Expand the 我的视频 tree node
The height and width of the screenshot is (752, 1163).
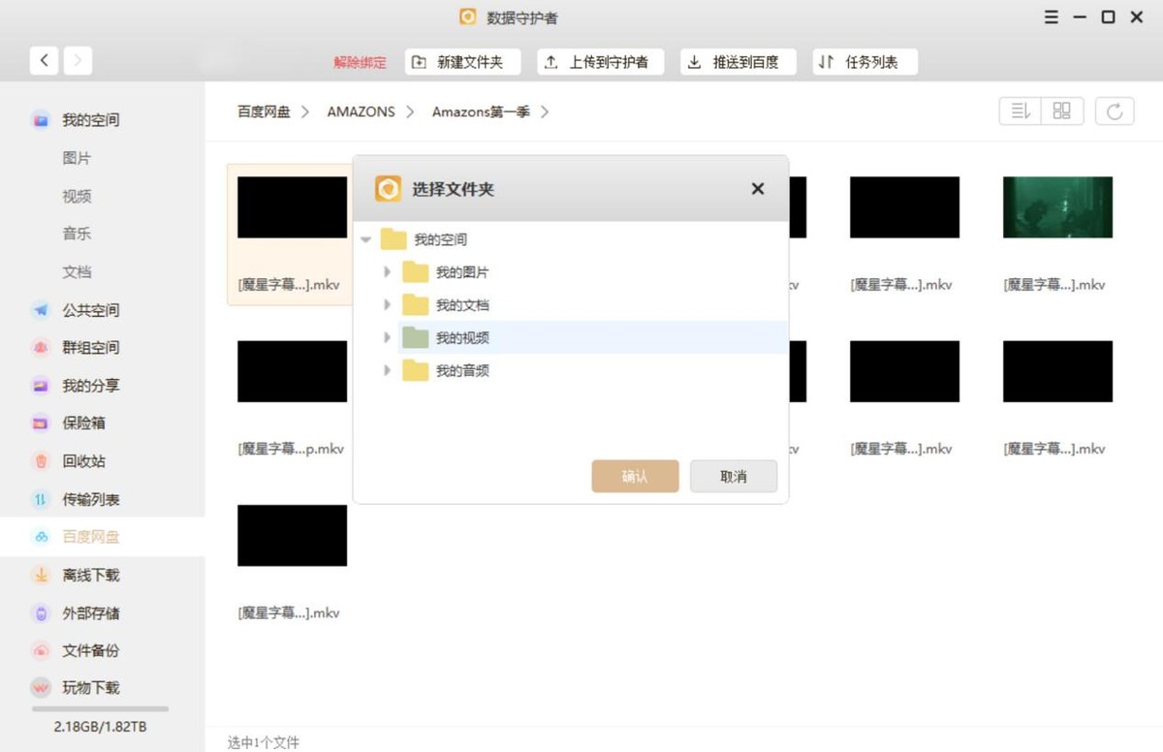pyautogui.click(x=388, y=338)
